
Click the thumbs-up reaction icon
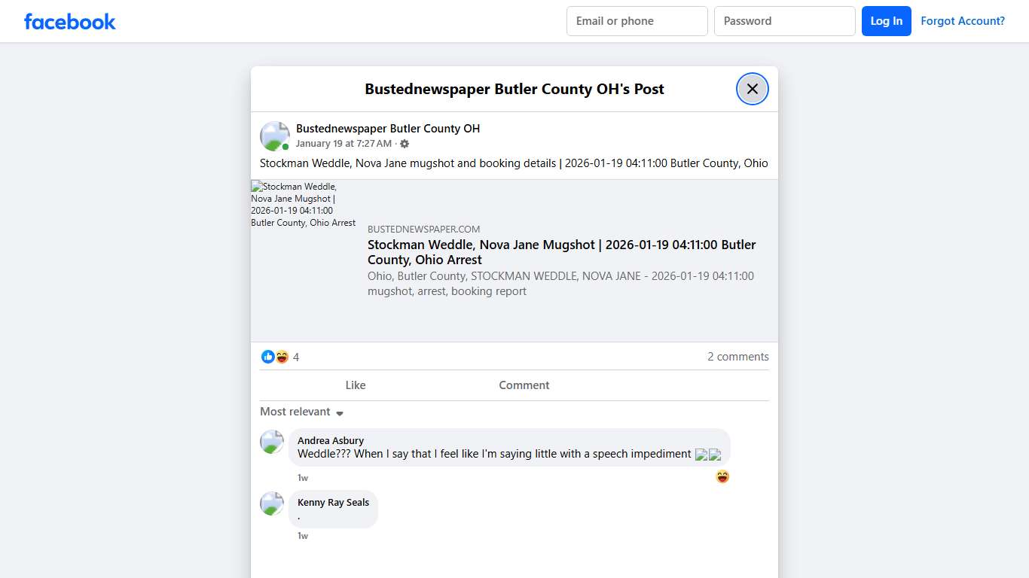click(x=268, y=357)
